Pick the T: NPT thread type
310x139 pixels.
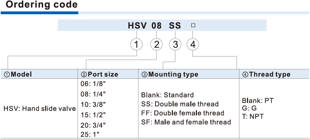[253, 116]
